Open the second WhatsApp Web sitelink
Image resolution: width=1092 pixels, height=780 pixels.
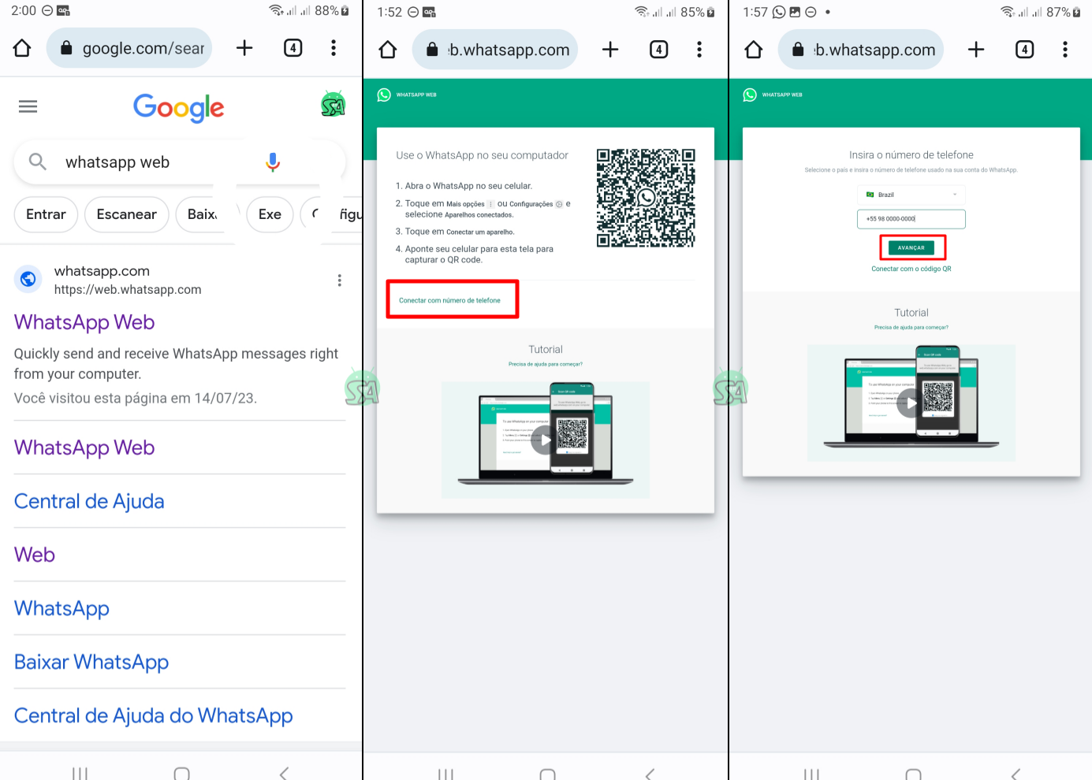pyautogui.click(x=84, y=448)
